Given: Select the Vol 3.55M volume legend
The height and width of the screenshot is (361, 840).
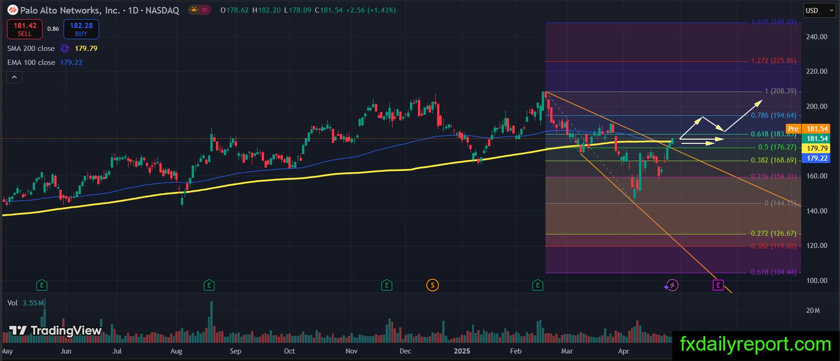Looking at the screenshot, I should pyautogui.click(x=26, y=303).
